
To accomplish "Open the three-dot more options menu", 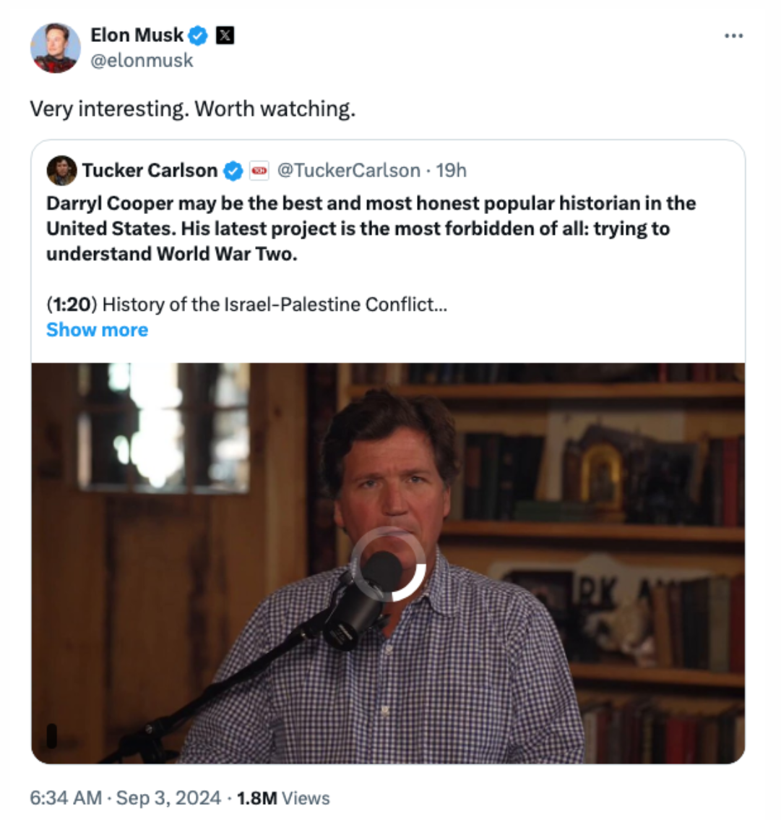I will coord(733,35).
